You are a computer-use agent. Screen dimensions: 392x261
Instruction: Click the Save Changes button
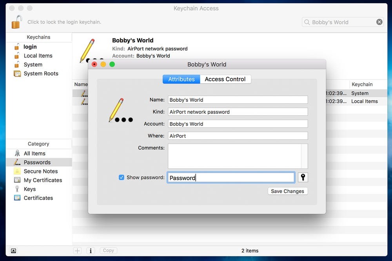(287, 191)
